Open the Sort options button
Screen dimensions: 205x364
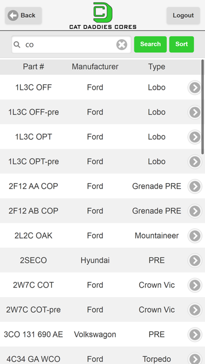[181, 44]
